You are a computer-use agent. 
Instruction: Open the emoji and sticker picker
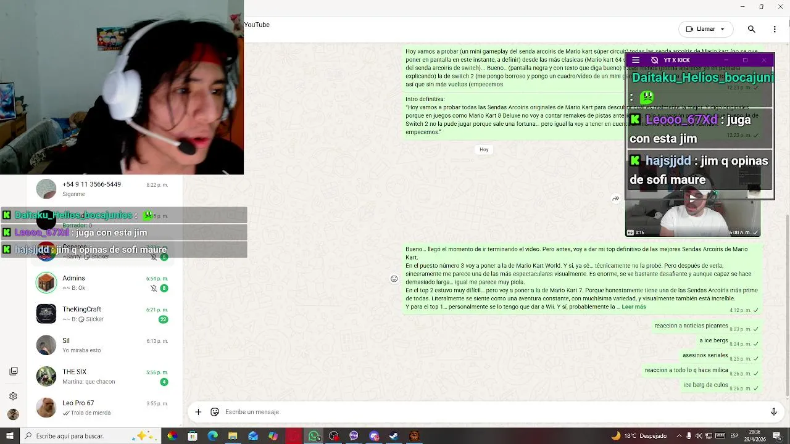tap(215, 412)
